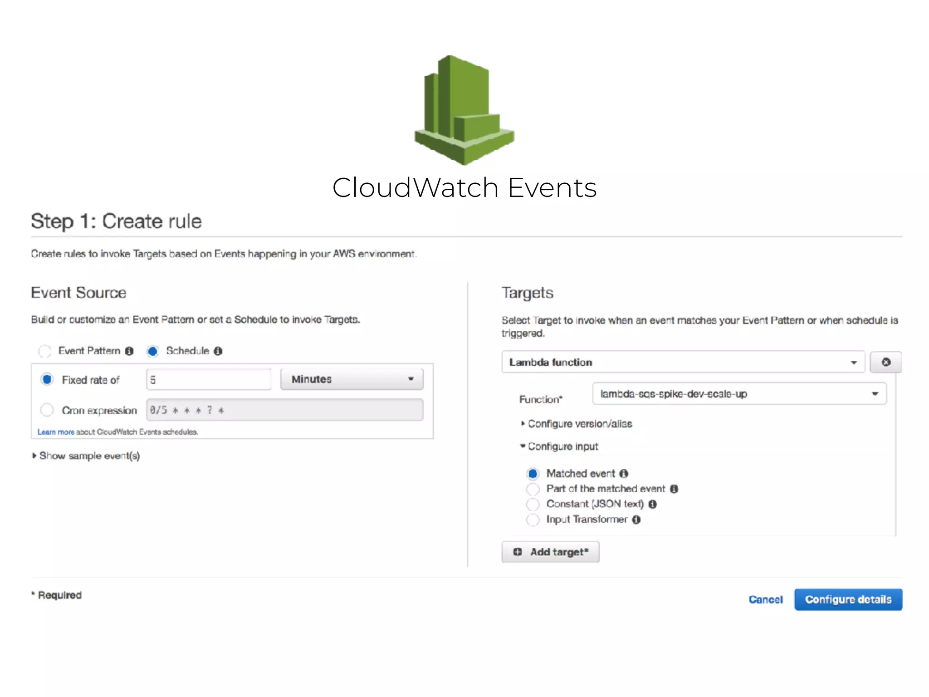Image resolution: width=929 pixels, height=697 pixels.
Task: Open the Function dropdown lambda-sqs-spike-dev-scale-up
Action: [x=739, y=394]
